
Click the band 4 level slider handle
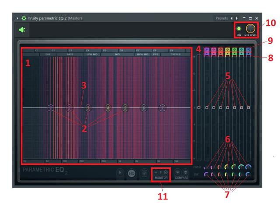coord(227,107)
